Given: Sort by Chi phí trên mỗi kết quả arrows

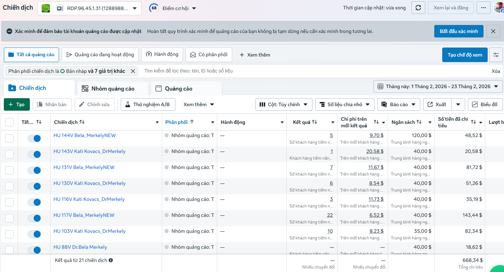Looking at the screenshot, I should coord(376,122).
